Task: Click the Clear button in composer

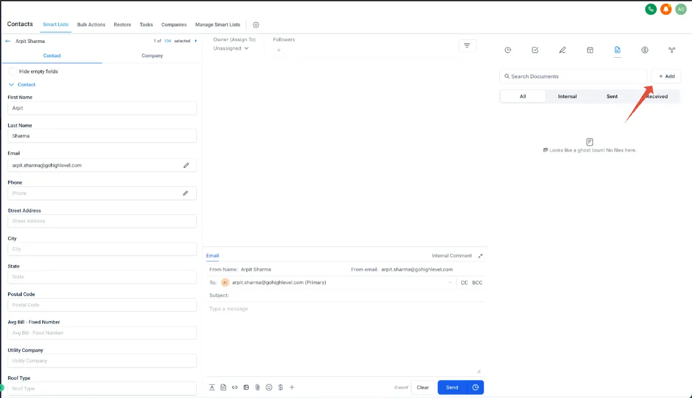Action: pos(423,387)
